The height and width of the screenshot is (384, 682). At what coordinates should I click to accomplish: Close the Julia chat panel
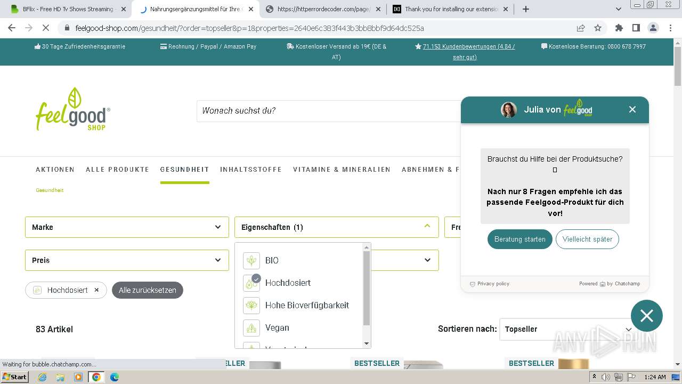tap(632, 109)
